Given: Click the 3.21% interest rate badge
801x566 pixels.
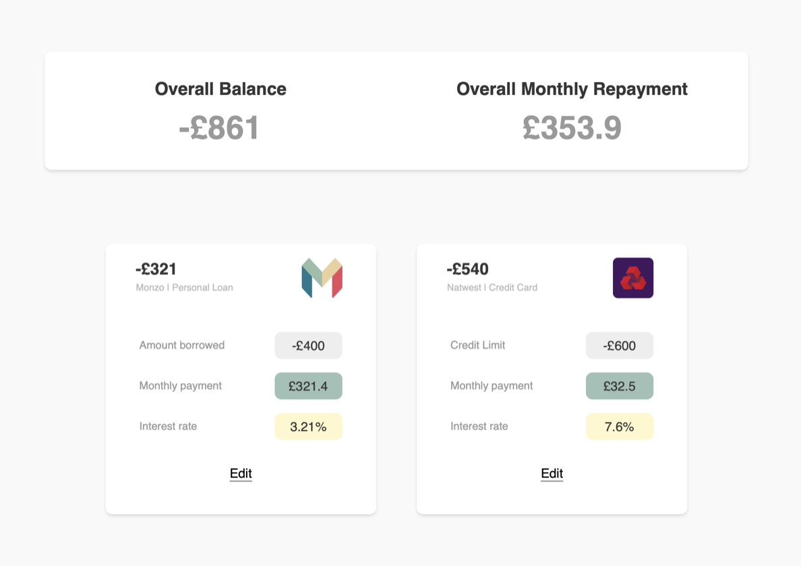Looking at the screenshot, I should pos(309,427).
